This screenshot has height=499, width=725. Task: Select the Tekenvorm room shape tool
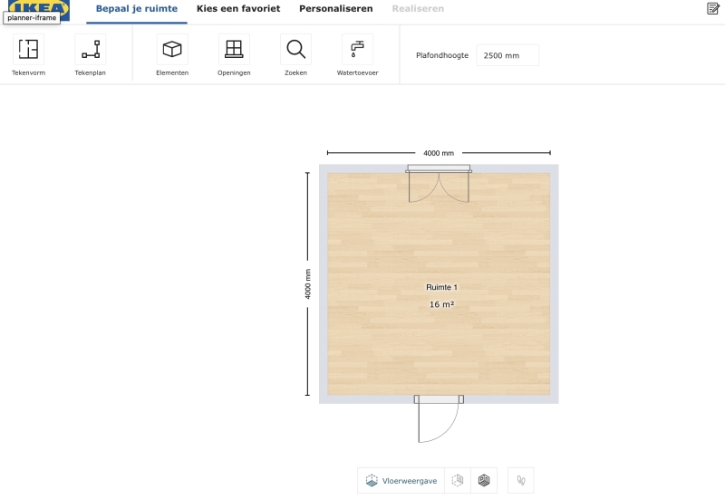pyautogui.click(x=28, y=50)
